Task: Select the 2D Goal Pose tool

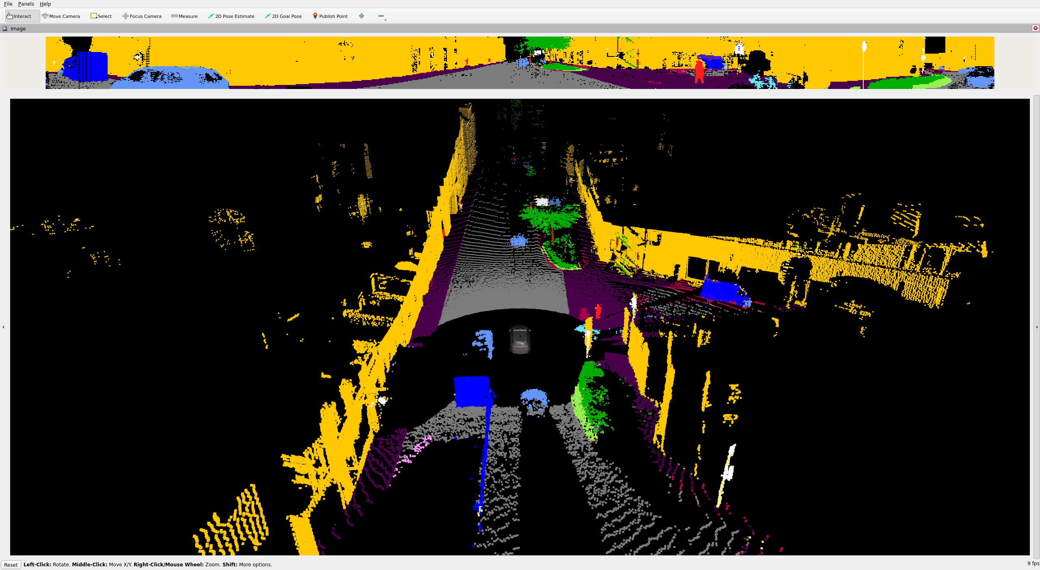Action: pyautogui.click(x=283, y=16)
